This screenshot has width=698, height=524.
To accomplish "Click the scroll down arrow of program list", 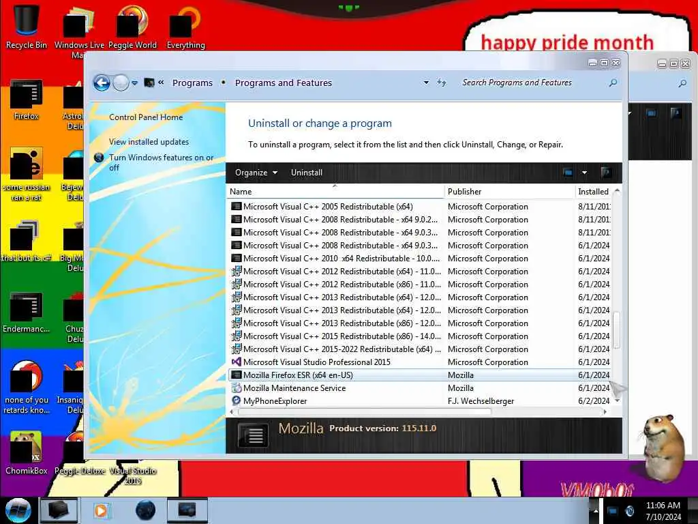I will [x=617, y=401].
